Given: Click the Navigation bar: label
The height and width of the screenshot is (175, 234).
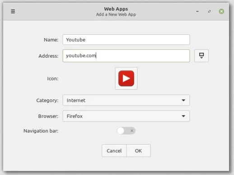Looking at the screenshot, I should 41,131.
